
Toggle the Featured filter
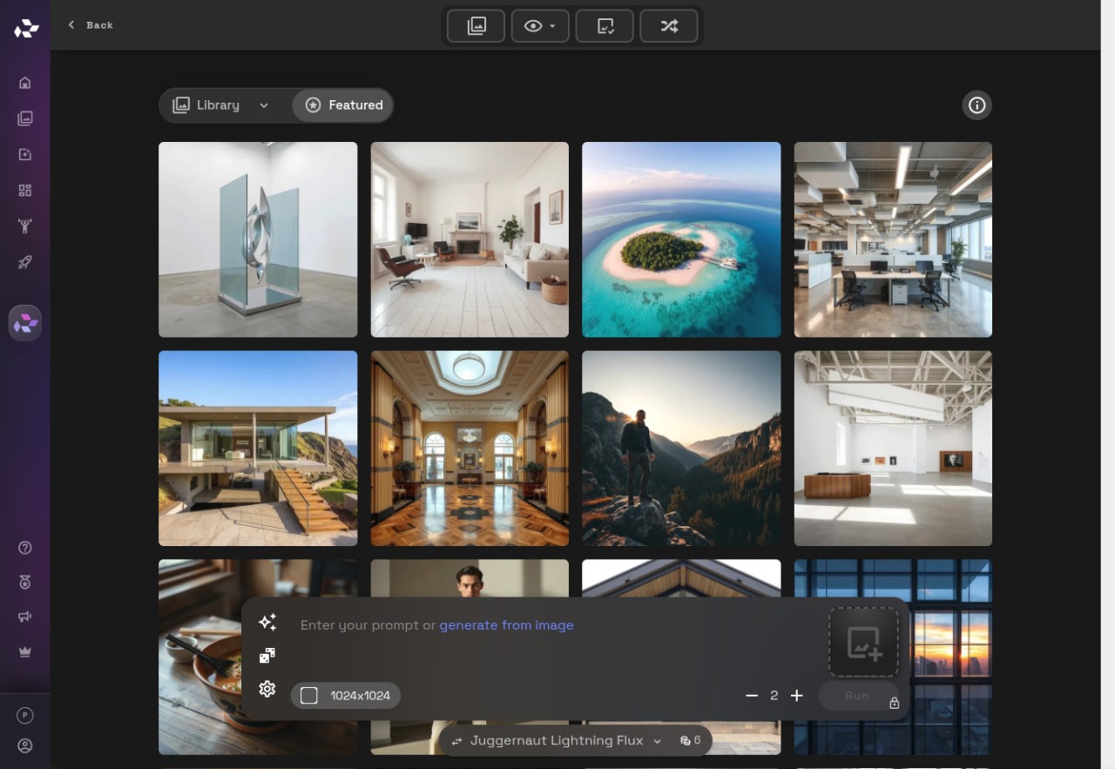click(343, 105)
